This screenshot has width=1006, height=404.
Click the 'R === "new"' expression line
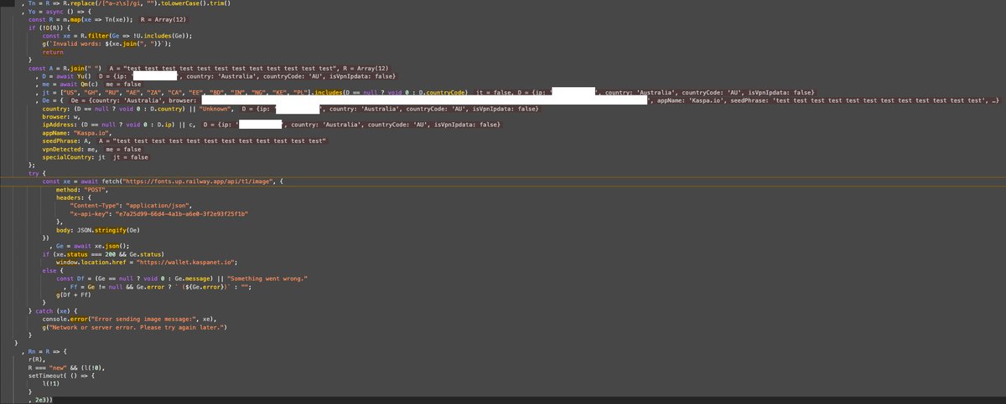(x=67, y=367)
